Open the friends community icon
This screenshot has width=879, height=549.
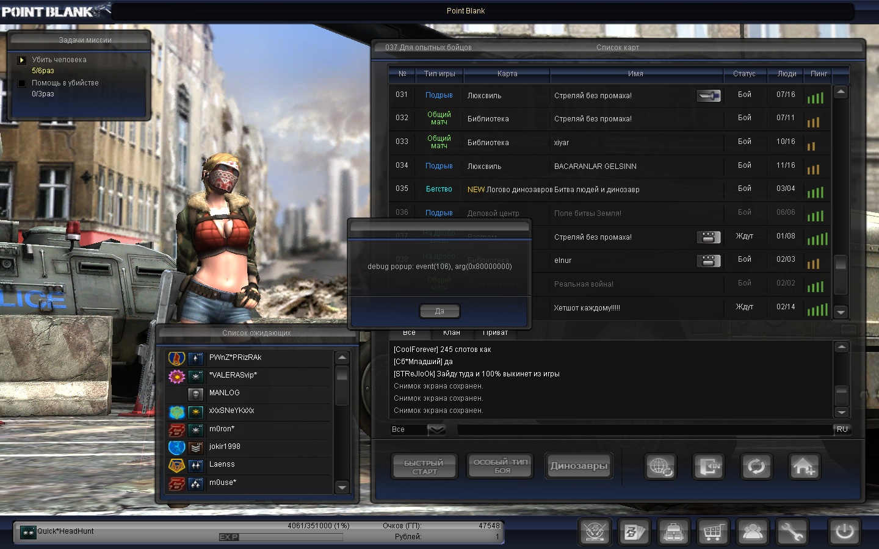click(752, 532)
